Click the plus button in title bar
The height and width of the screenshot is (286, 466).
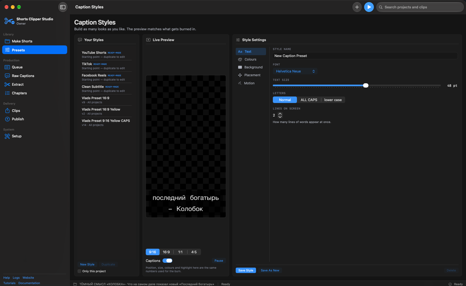tap(357, 7)
